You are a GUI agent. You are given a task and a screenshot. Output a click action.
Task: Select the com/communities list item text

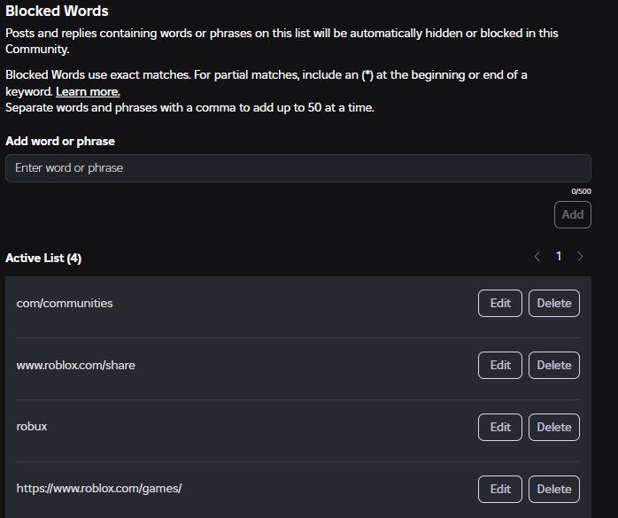(x=65, y=303)
